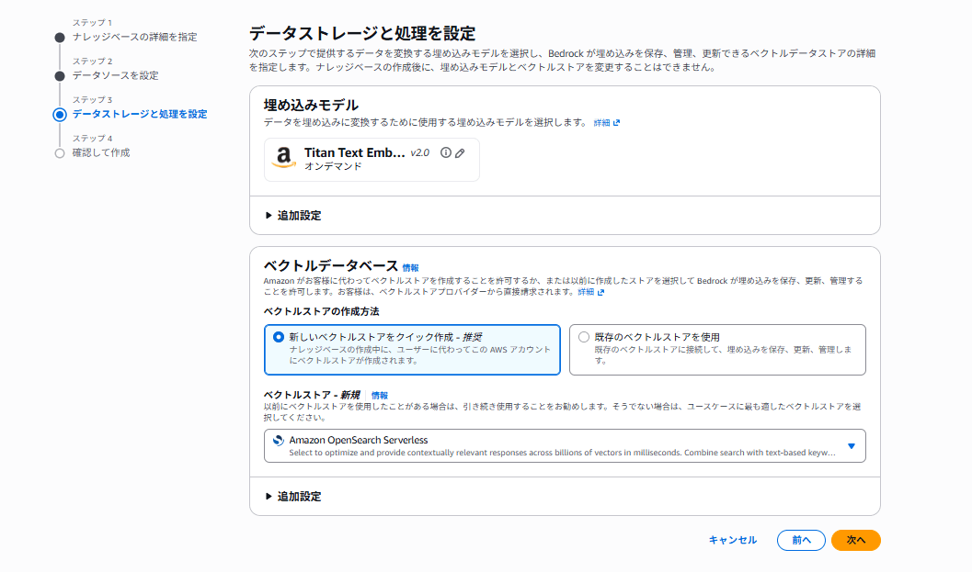Expand 追加設定 under 埋め込みモデル

[x=293, y=216]
